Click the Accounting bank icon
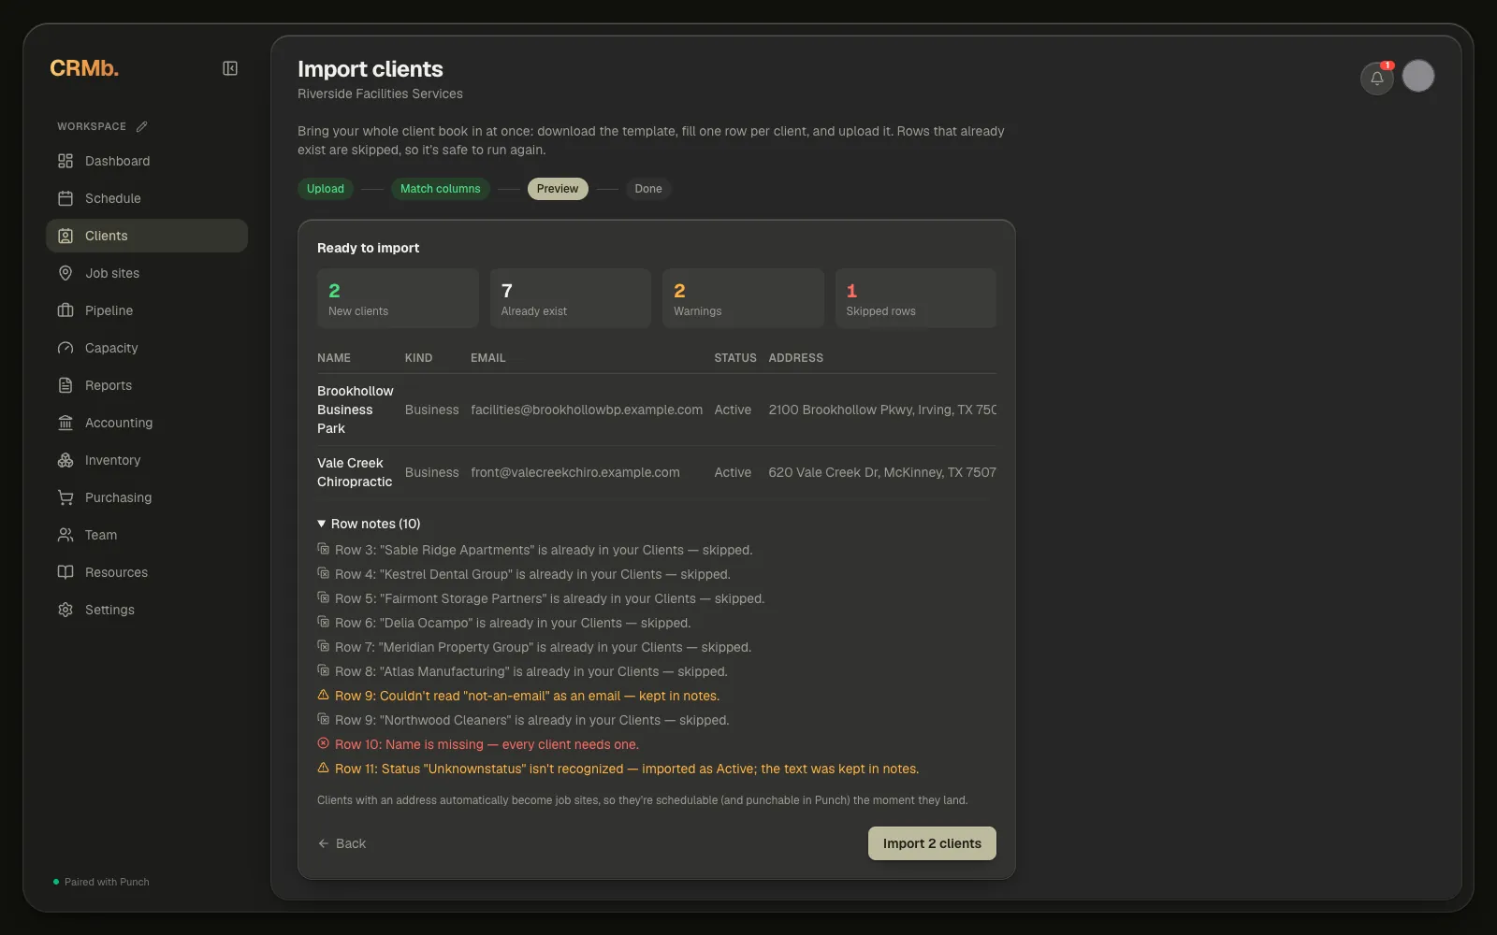 coord(65,423)
